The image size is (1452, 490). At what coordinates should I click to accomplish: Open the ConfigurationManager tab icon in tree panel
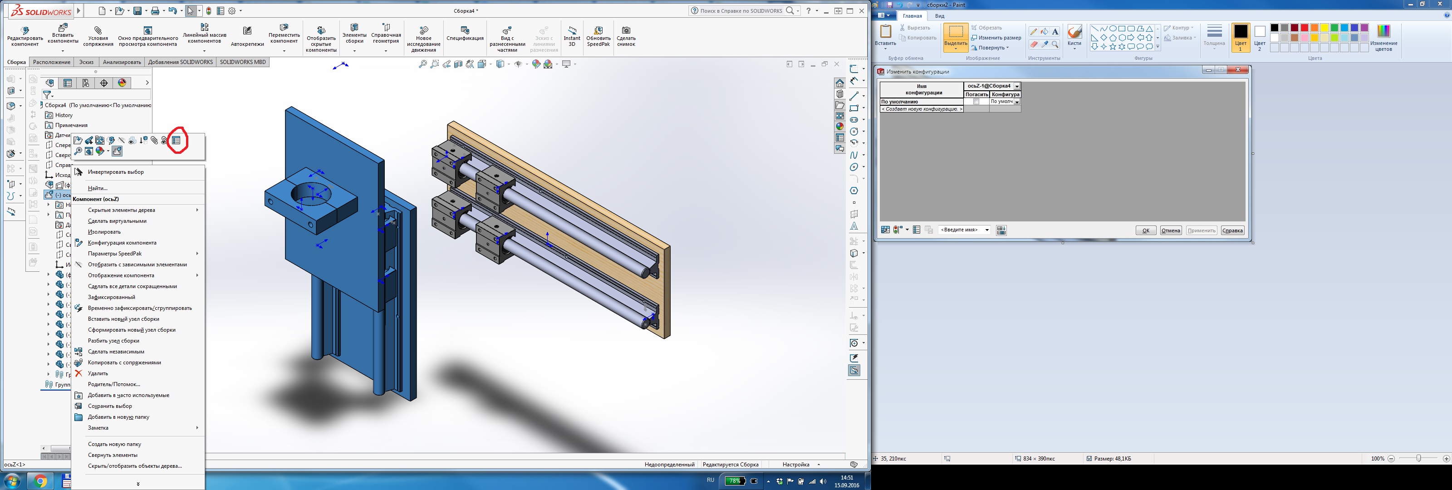tap(86, 83)
